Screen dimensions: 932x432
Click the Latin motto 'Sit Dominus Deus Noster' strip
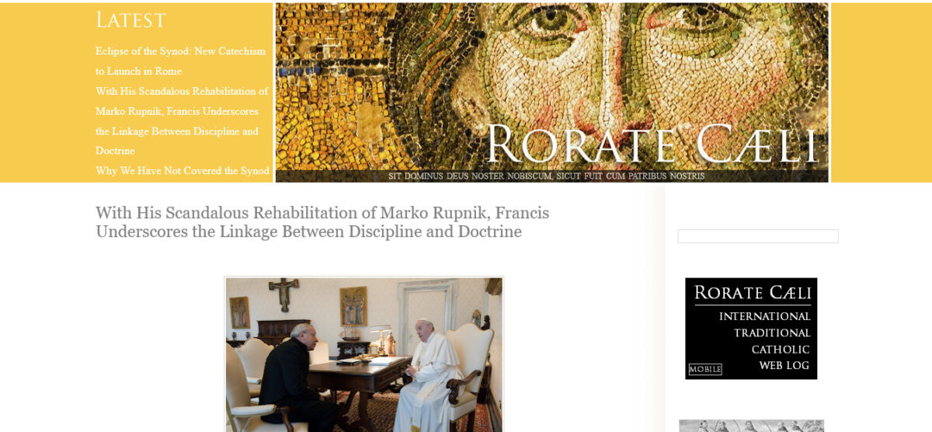546,176
